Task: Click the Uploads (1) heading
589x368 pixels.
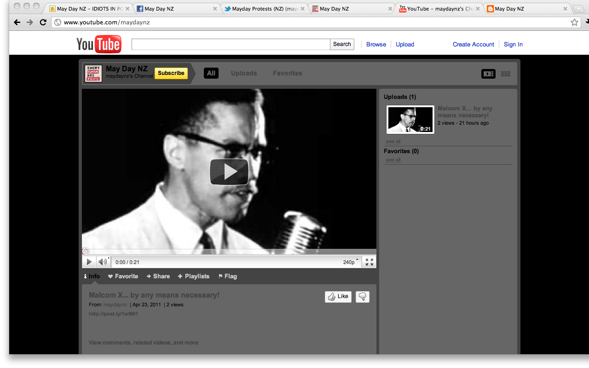Action: coord(400,97)
